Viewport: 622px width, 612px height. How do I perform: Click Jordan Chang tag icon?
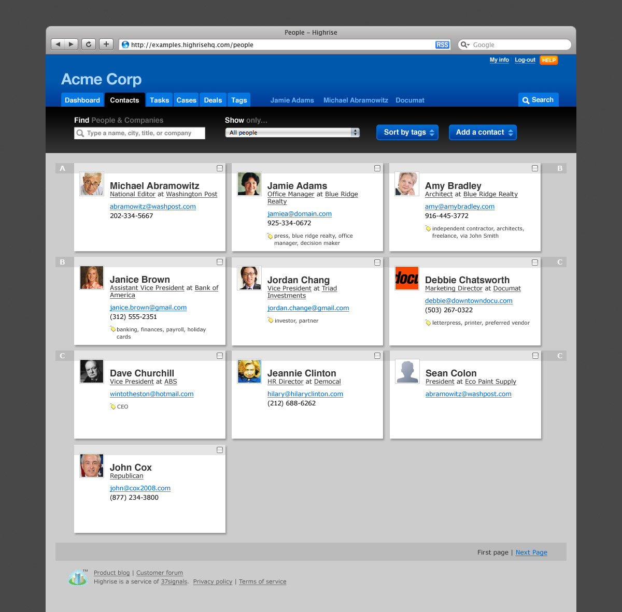tap(270, 320)
